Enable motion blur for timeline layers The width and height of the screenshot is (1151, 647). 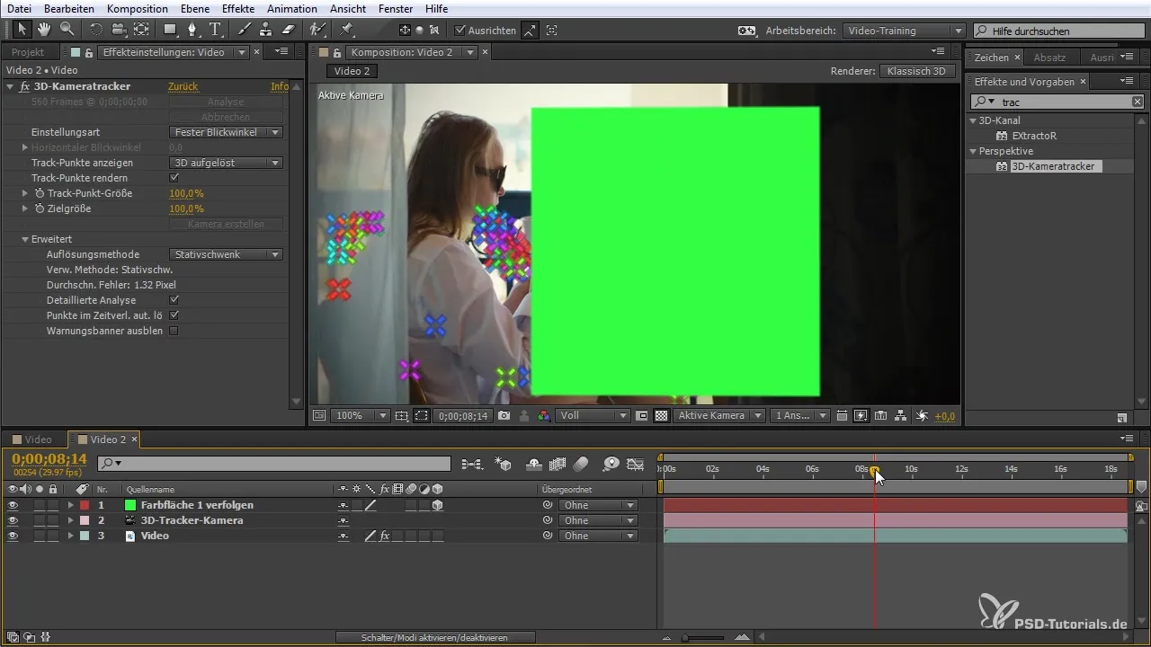pyautogui.click(x=581, y=465)
